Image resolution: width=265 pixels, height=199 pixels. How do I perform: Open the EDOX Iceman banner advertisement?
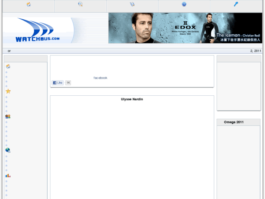click(x=185, y=28)
